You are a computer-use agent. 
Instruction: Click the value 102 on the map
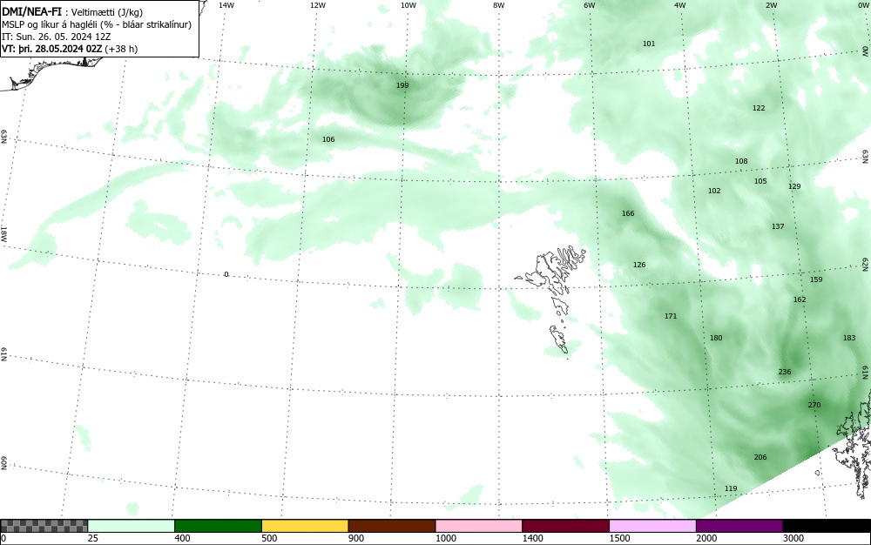point(714,191)
